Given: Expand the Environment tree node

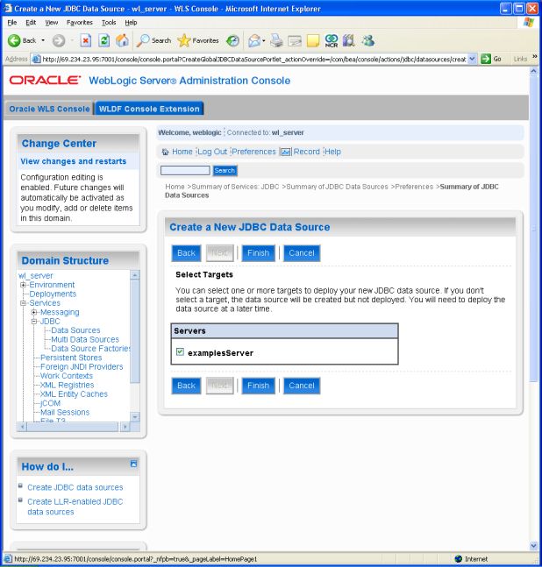Looking at the screenshot, I should pos(24,285).
